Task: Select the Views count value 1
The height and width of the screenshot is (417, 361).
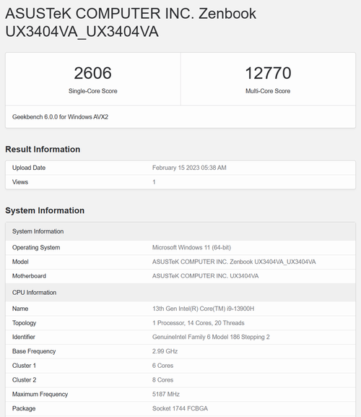Action: coord(154,182)
